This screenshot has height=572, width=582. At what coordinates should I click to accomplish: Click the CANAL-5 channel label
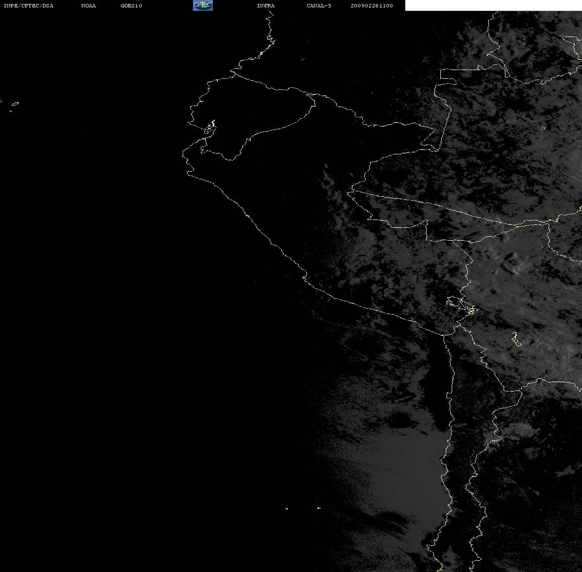click(x=319, y=5)
